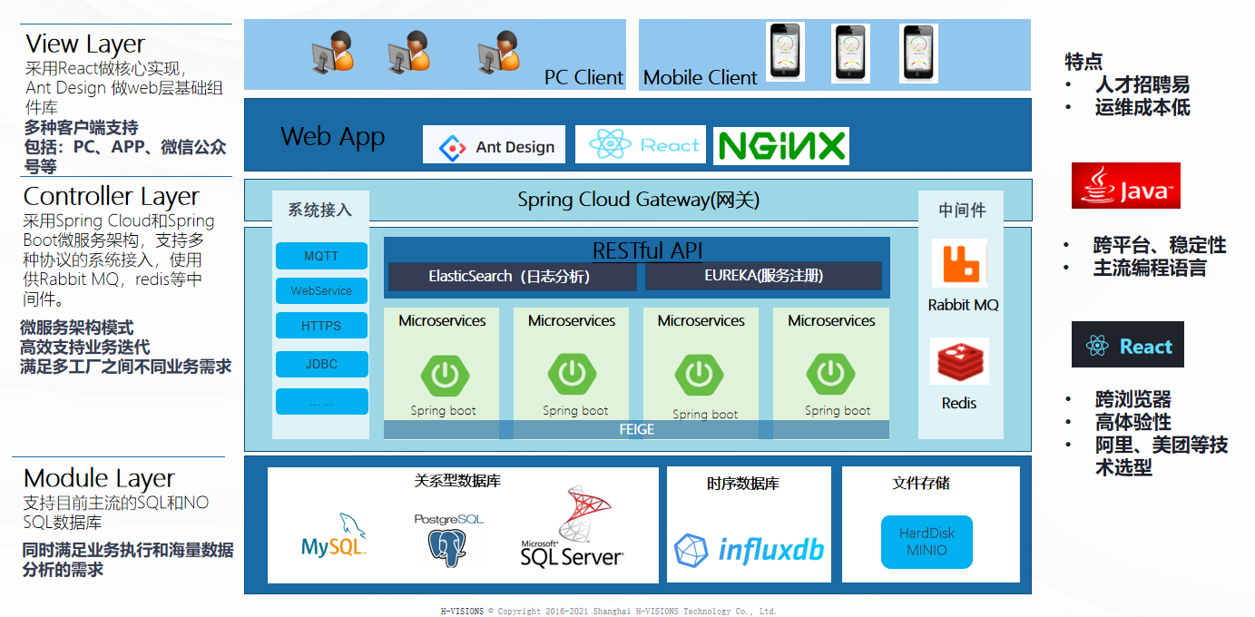Click the PC Client label
The height and width of the screenshot is (617, 1255).
(x=583, y=77)
